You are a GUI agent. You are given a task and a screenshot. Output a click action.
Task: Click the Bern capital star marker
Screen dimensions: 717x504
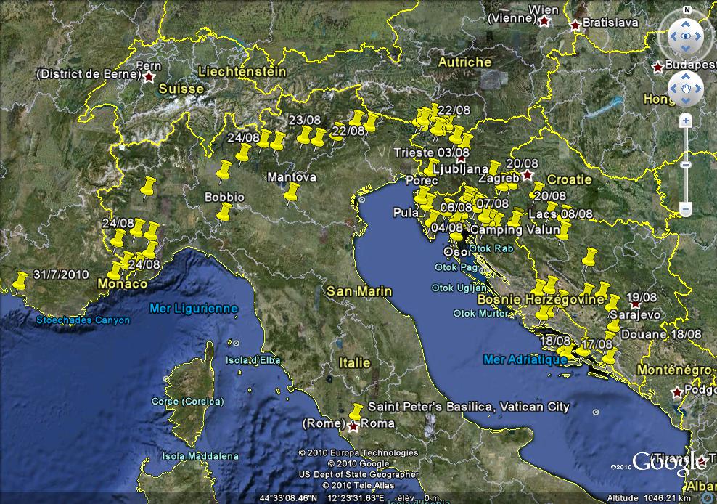click(149, 76)
